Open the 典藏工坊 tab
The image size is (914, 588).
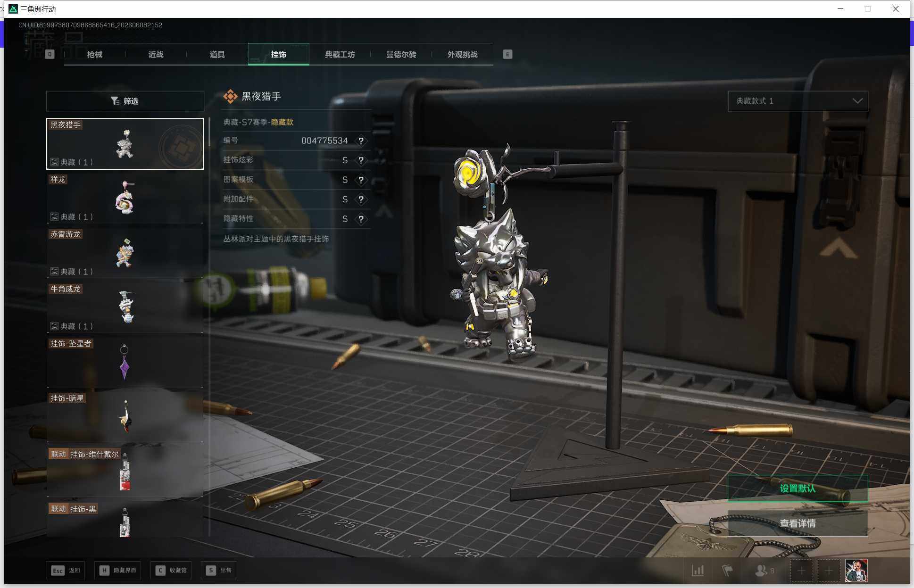click(340, 54)
